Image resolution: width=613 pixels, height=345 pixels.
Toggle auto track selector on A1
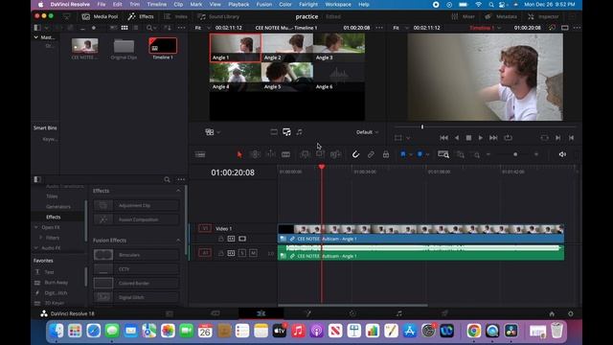click(231, 253)
